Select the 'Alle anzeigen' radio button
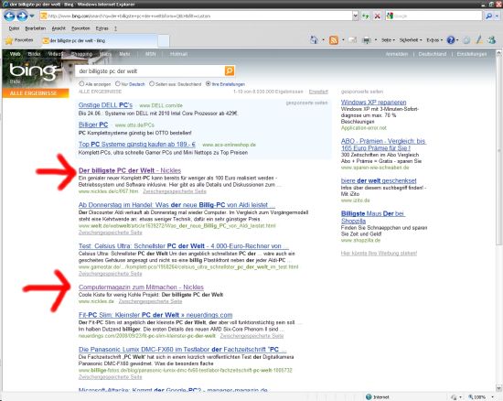 click(x=81, y=84)
